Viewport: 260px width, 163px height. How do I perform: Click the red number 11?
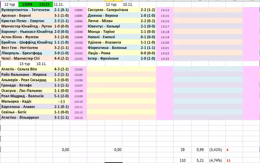(x=228, y=160)
